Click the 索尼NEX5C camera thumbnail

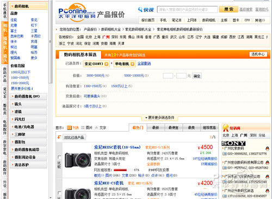tap(78, 160)
